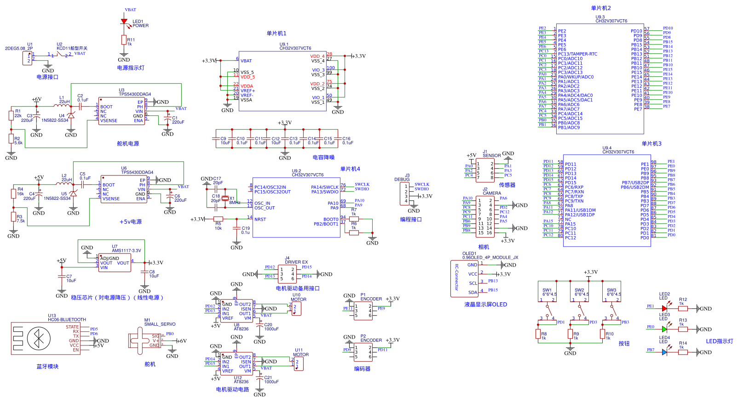738x402 pixels.
Task: Select the '电源指示灯' label
Action: click(131, 68)
